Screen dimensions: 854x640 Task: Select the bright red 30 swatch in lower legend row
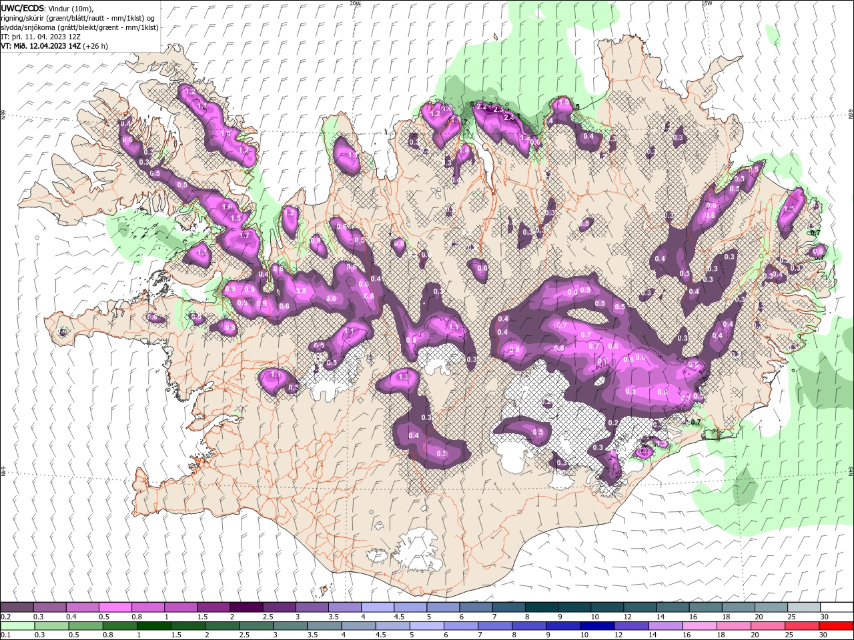pyautogui.click(x=837, y=626)
